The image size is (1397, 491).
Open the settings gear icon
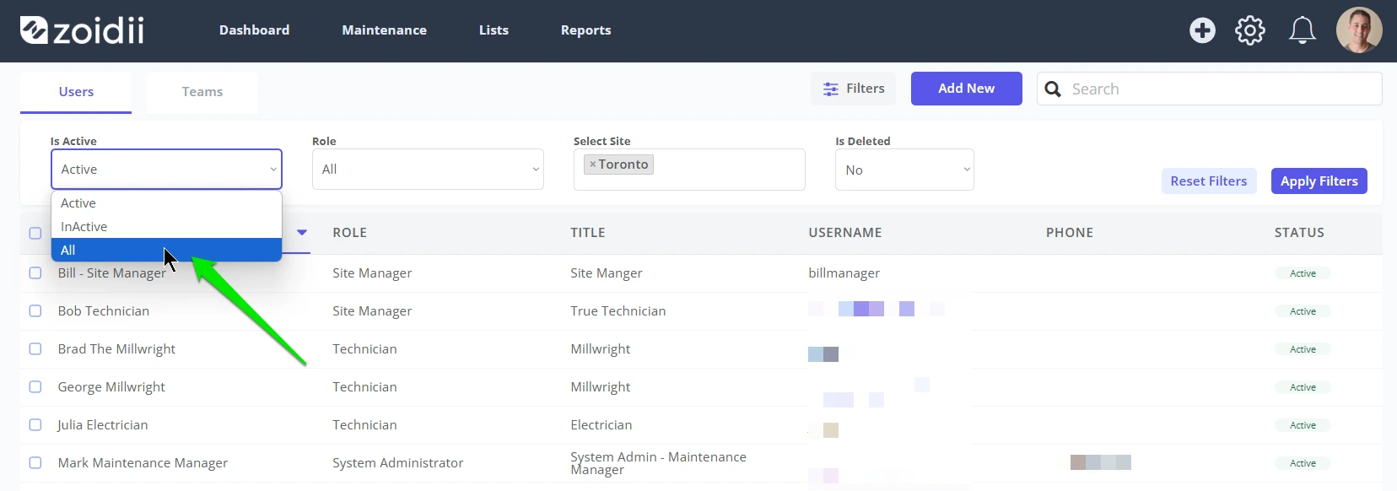tap(1250, 30)
